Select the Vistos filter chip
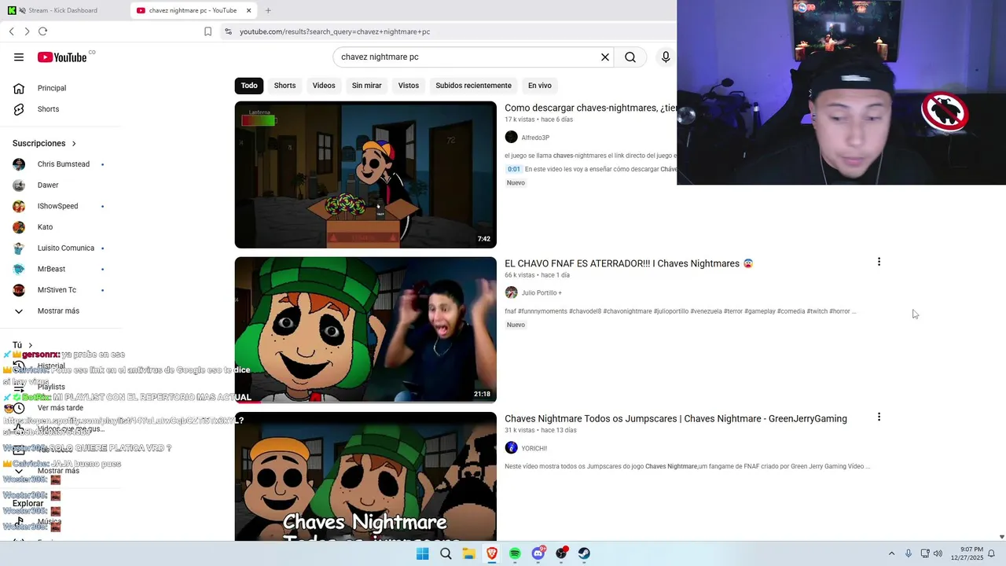 (409, 86)
